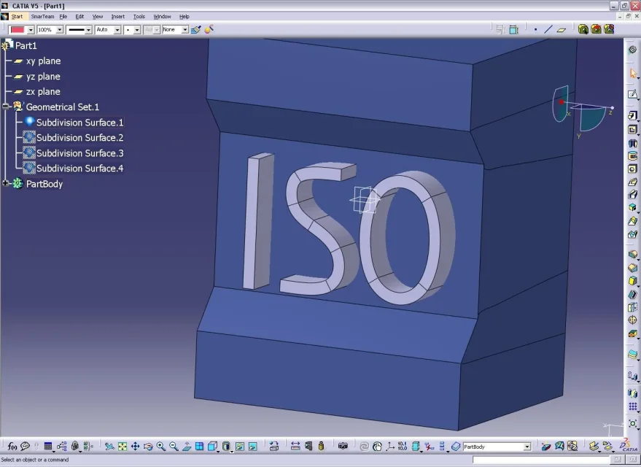The height and width of the screenshot is (467, 641).
Task: Click the Create Multi-View icon
Action: [x=200, y=446]
